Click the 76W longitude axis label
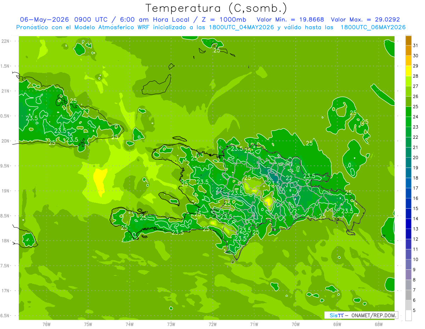Image resolution: width=425 pixels, height=329 pixels. [46, 324]
